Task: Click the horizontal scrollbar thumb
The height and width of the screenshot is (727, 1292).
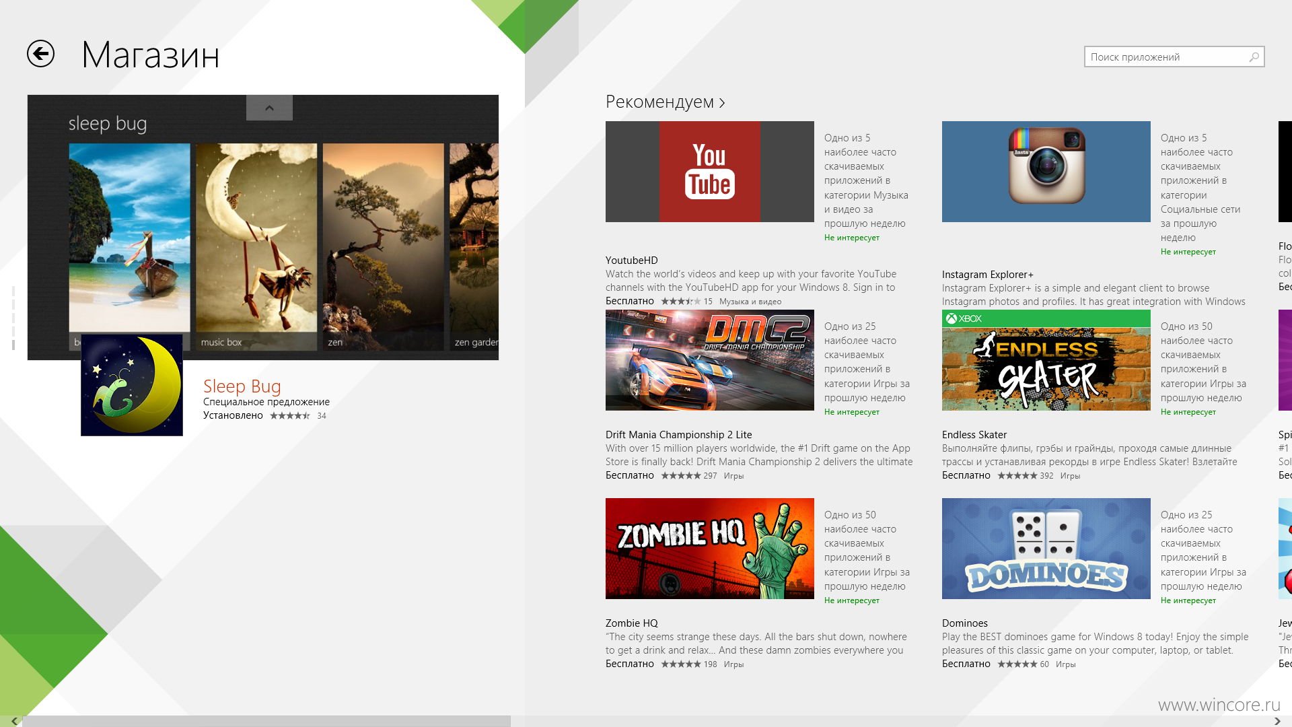Action: point(266,721)
